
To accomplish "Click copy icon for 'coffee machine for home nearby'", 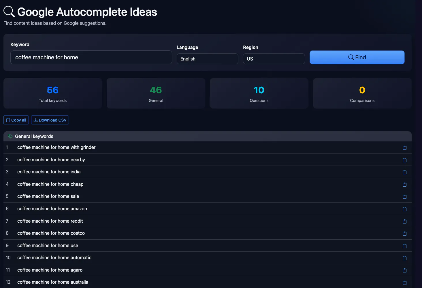I will (405, 160).
